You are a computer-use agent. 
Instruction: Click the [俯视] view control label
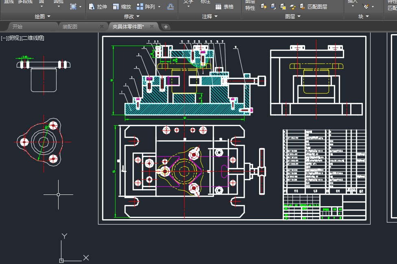[x=15, y=38]
